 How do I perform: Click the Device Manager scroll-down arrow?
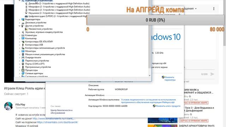(150, 75)
